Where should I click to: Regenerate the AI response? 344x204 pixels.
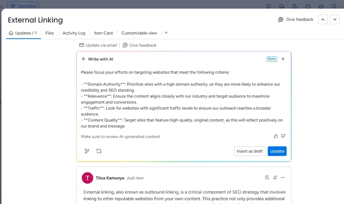(99, 151)
